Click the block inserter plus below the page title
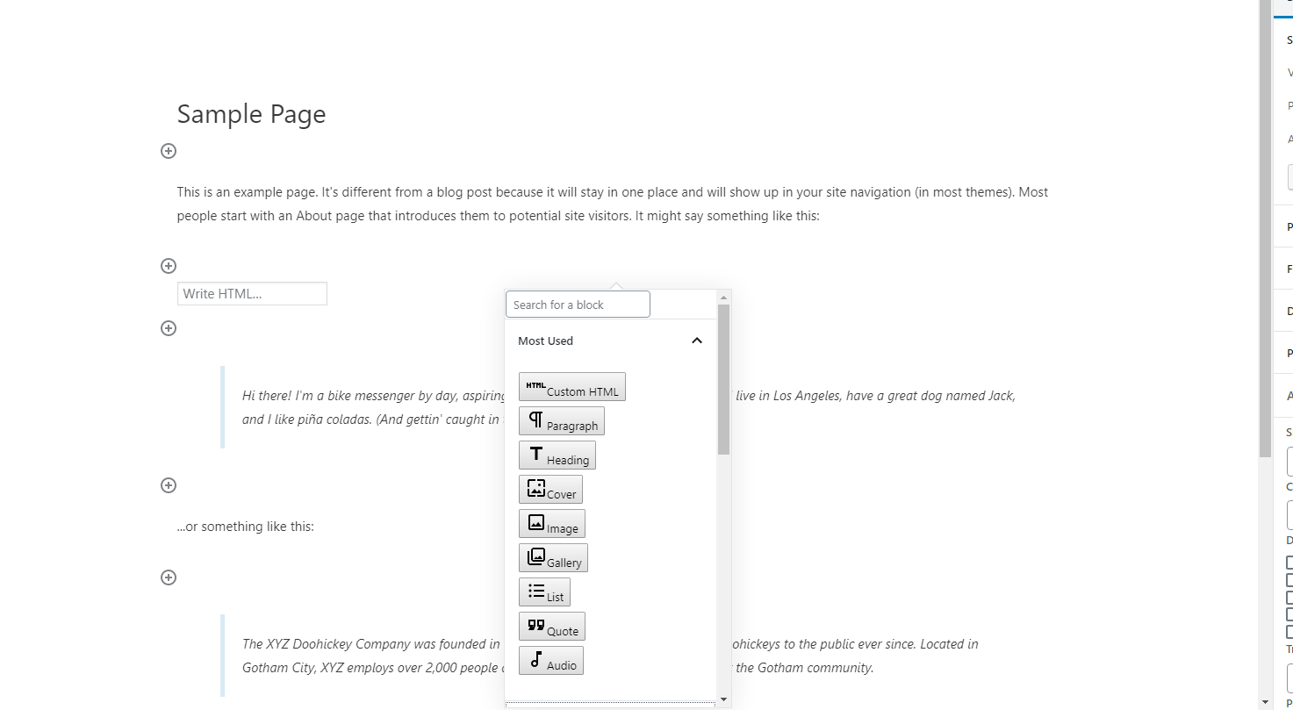The height and width of the screenshot is (710, 1293). (x=168, y=151)
